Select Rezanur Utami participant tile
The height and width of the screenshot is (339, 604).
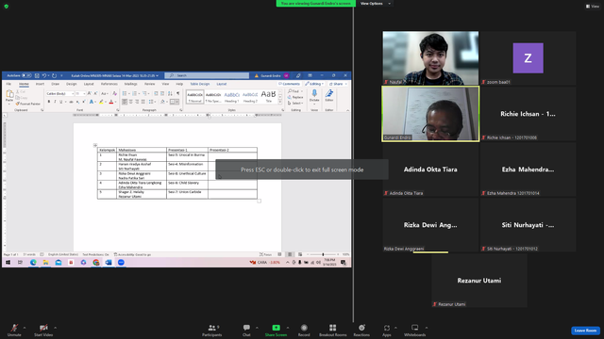(x=479, y=281)
